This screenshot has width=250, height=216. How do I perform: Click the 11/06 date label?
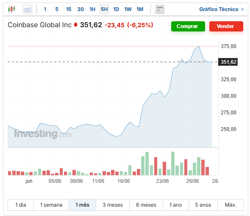coord(98,181)
